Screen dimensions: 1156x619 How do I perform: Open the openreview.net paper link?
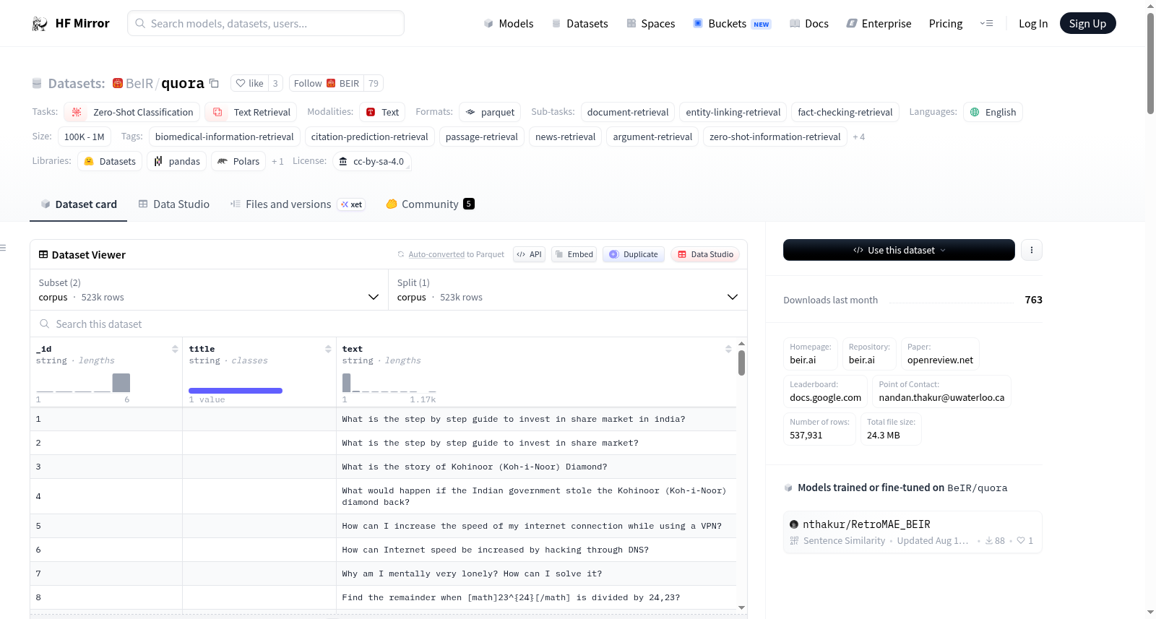coord(940,354)
